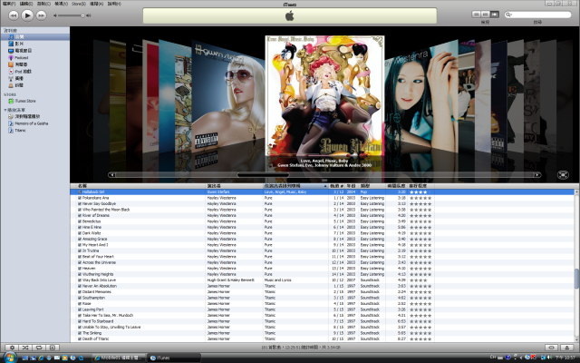Sort by the Rating column header

[420, 186]
